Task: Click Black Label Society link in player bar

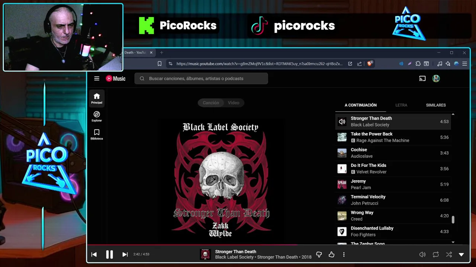Action: [x=234, y=257]
